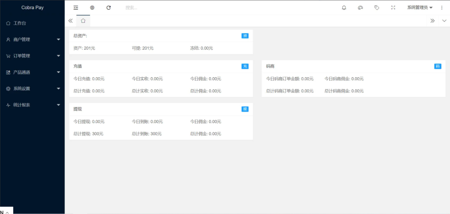Screen dimensions: 450x214
Task: Click the globe website icon
Action: coord(92,7)
